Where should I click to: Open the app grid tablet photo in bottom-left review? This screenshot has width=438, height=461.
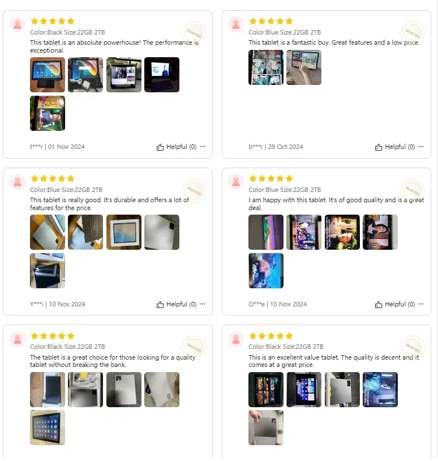tap(48, 428)
